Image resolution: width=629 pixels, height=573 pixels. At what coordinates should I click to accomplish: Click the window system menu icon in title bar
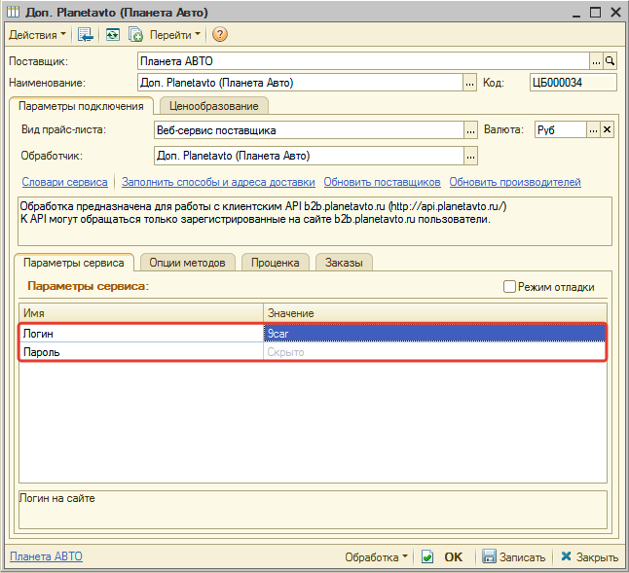(x=13, y=13)
